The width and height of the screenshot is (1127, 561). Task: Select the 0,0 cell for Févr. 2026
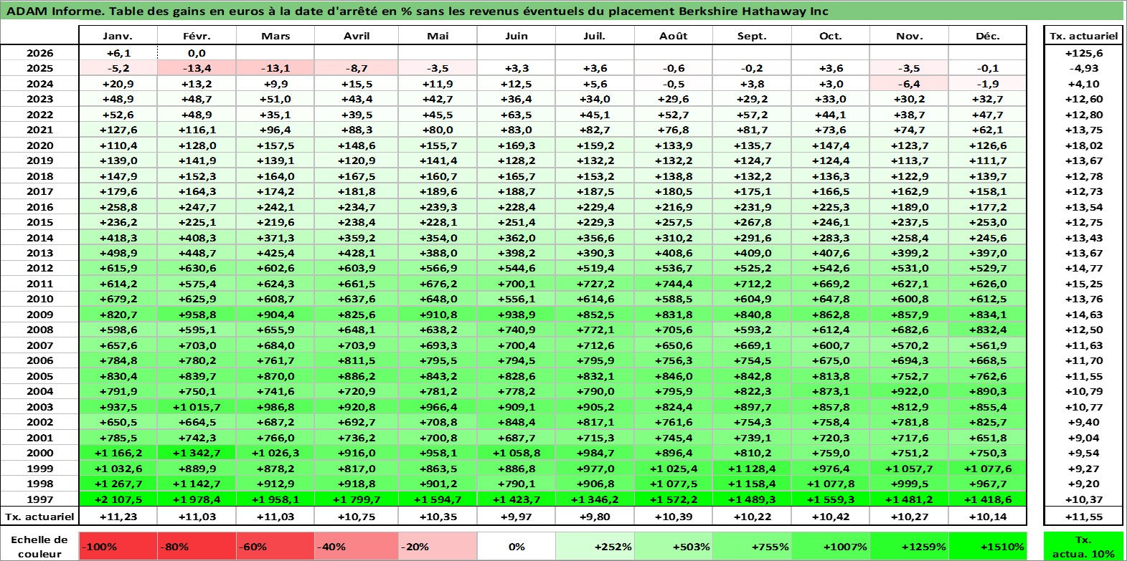click(197, 53)
